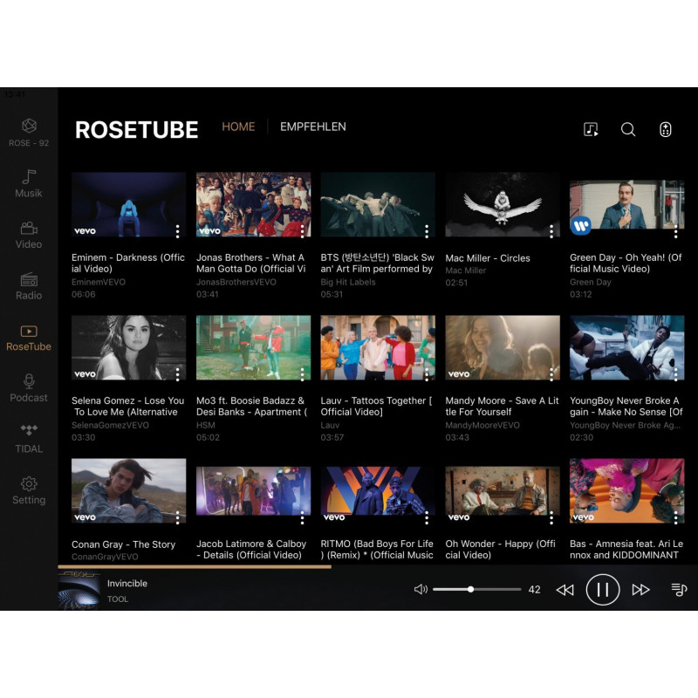Play Eminem - Darkness thumbnail
The height and width of the screenshot is (698, 698).
point(128,204)
